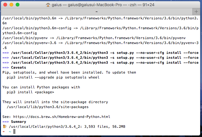Click the red prompt arrow

3,131
